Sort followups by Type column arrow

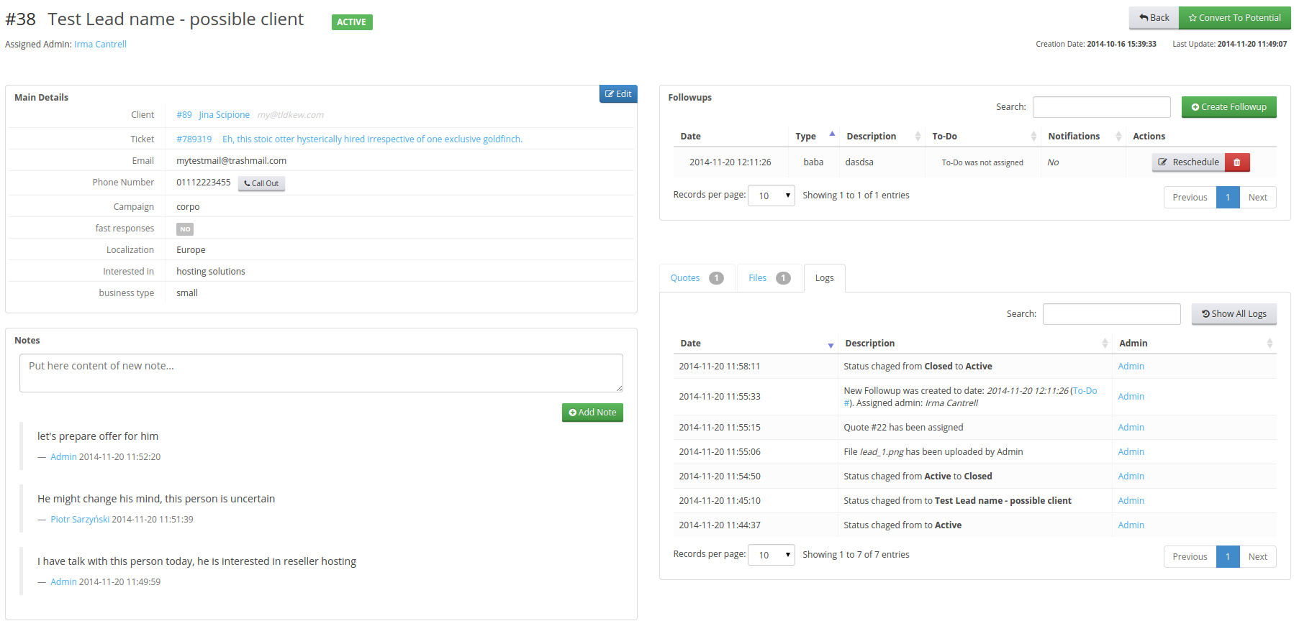832,134
